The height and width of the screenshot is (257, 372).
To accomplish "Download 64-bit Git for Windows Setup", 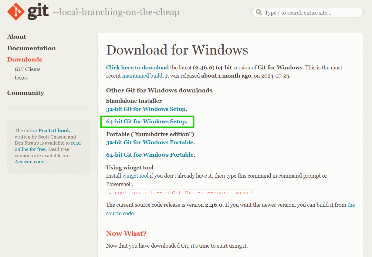I will coord(146,122).
